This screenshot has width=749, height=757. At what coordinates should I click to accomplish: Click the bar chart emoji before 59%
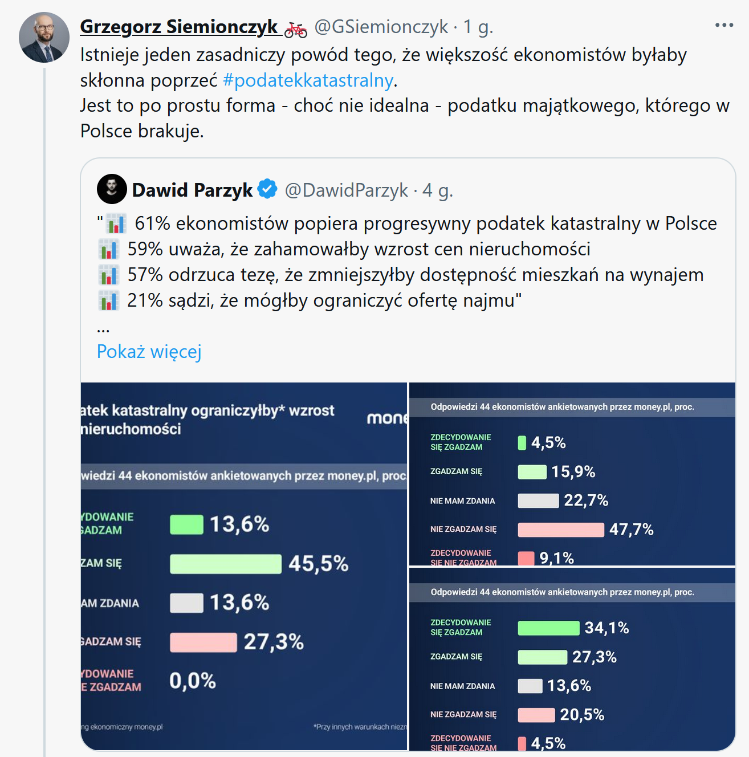click(x=108, y=249)
